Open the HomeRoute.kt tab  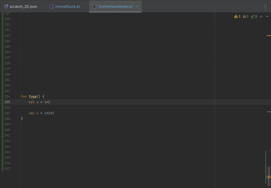pos(65,7)
